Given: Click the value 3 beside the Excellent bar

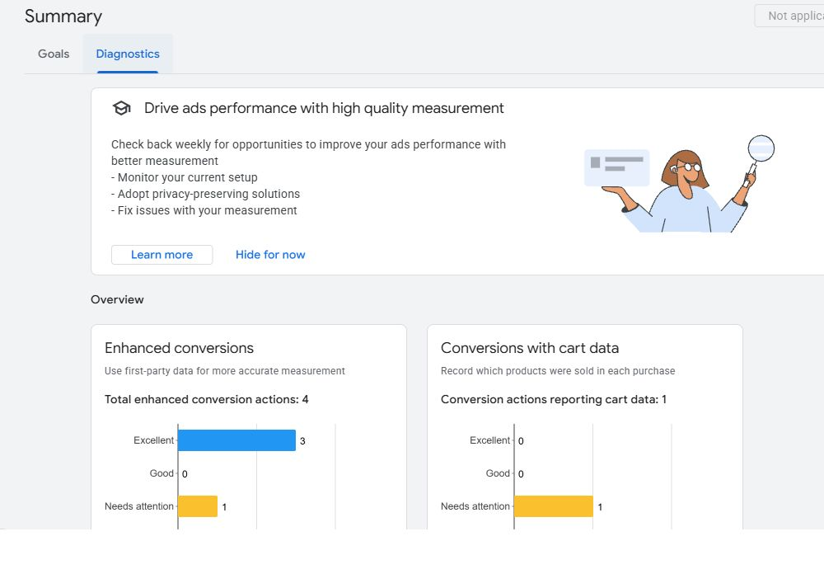Looking at the screenshot, I should point(302,441).
